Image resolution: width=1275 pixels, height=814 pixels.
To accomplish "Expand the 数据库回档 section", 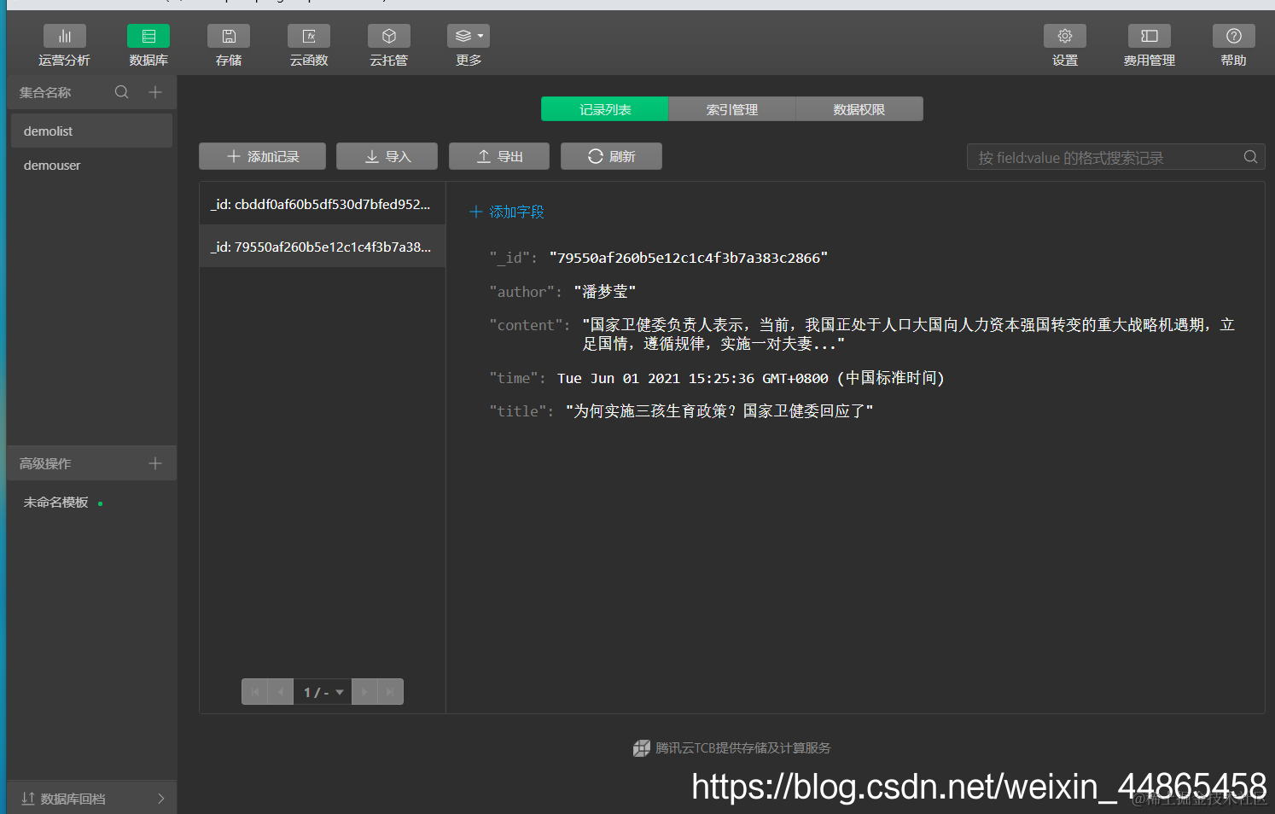I will (91, 798).
